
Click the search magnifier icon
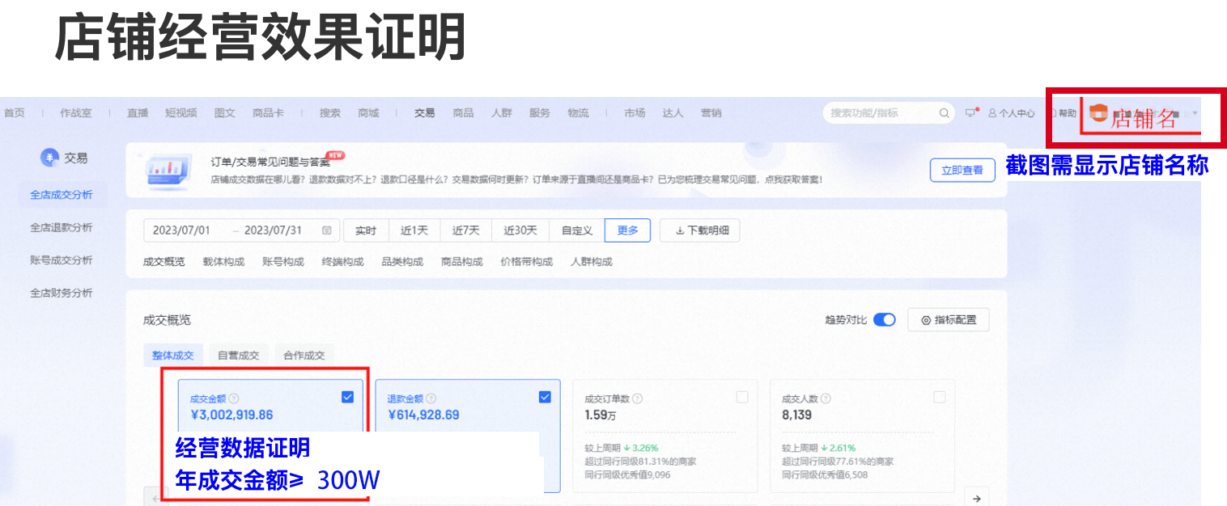pos(944,113)
